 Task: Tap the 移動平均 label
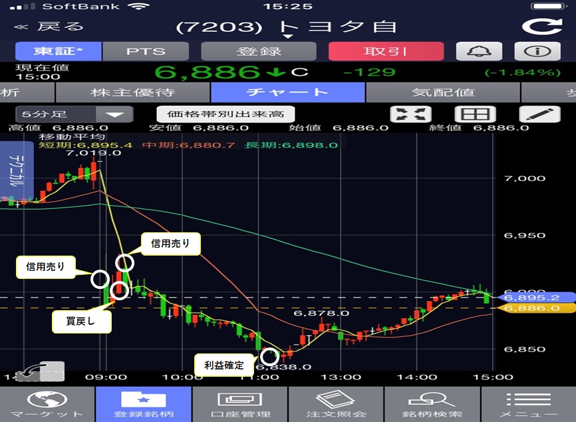(x=72, y=138)
